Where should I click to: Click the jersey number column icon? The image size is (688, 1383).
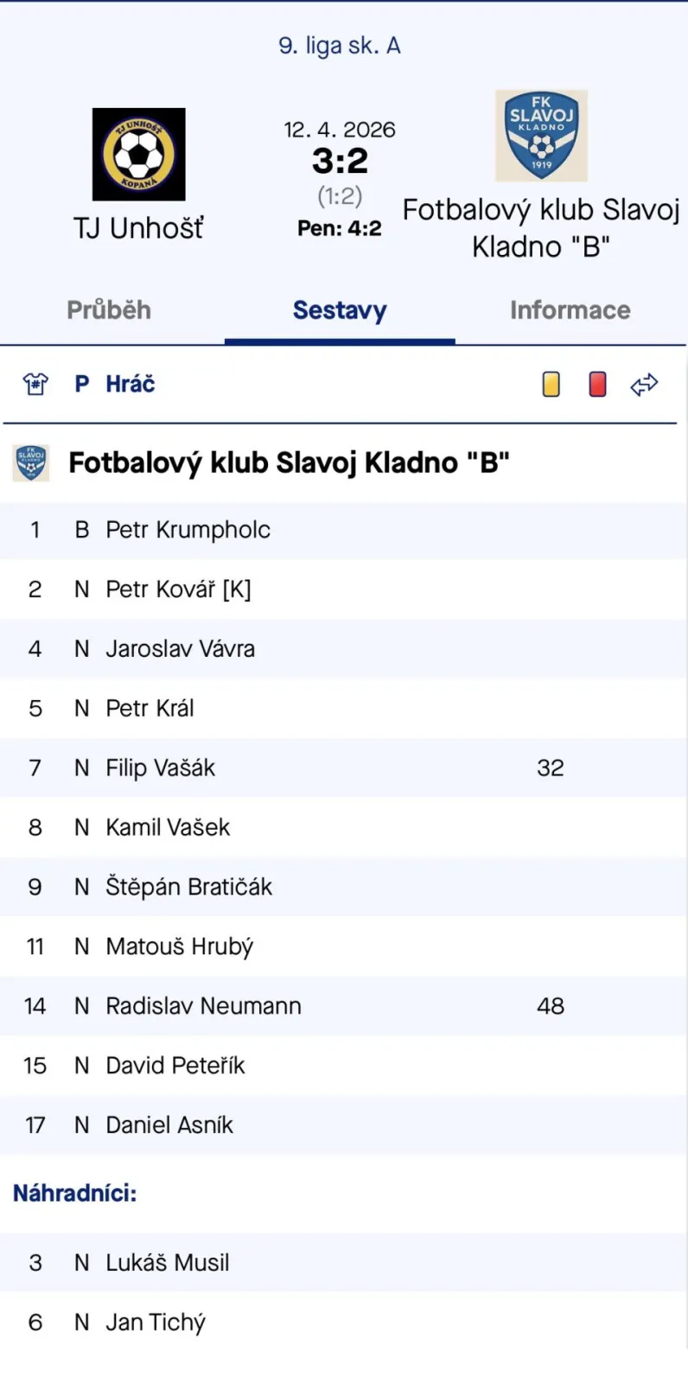(x=35, y=384)
